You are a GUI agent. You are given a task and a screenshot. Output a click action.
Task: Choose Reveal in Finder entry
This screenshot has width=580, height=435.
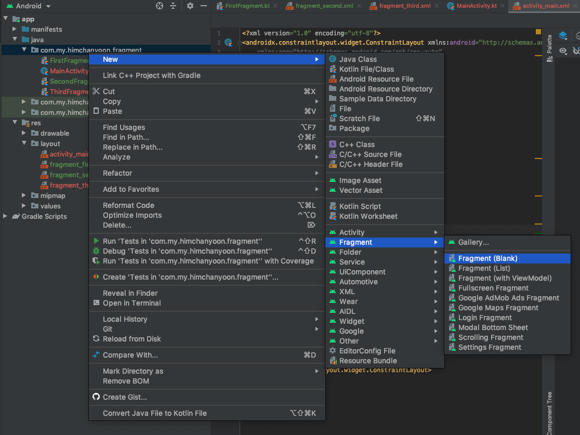click(207, 293)
